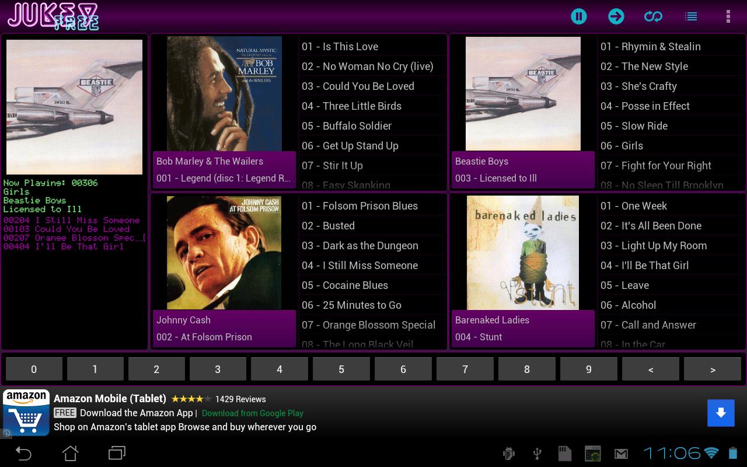Tap keypad digit 6
The height and width of the screenshot is (467, 747).
coord(403,369)
